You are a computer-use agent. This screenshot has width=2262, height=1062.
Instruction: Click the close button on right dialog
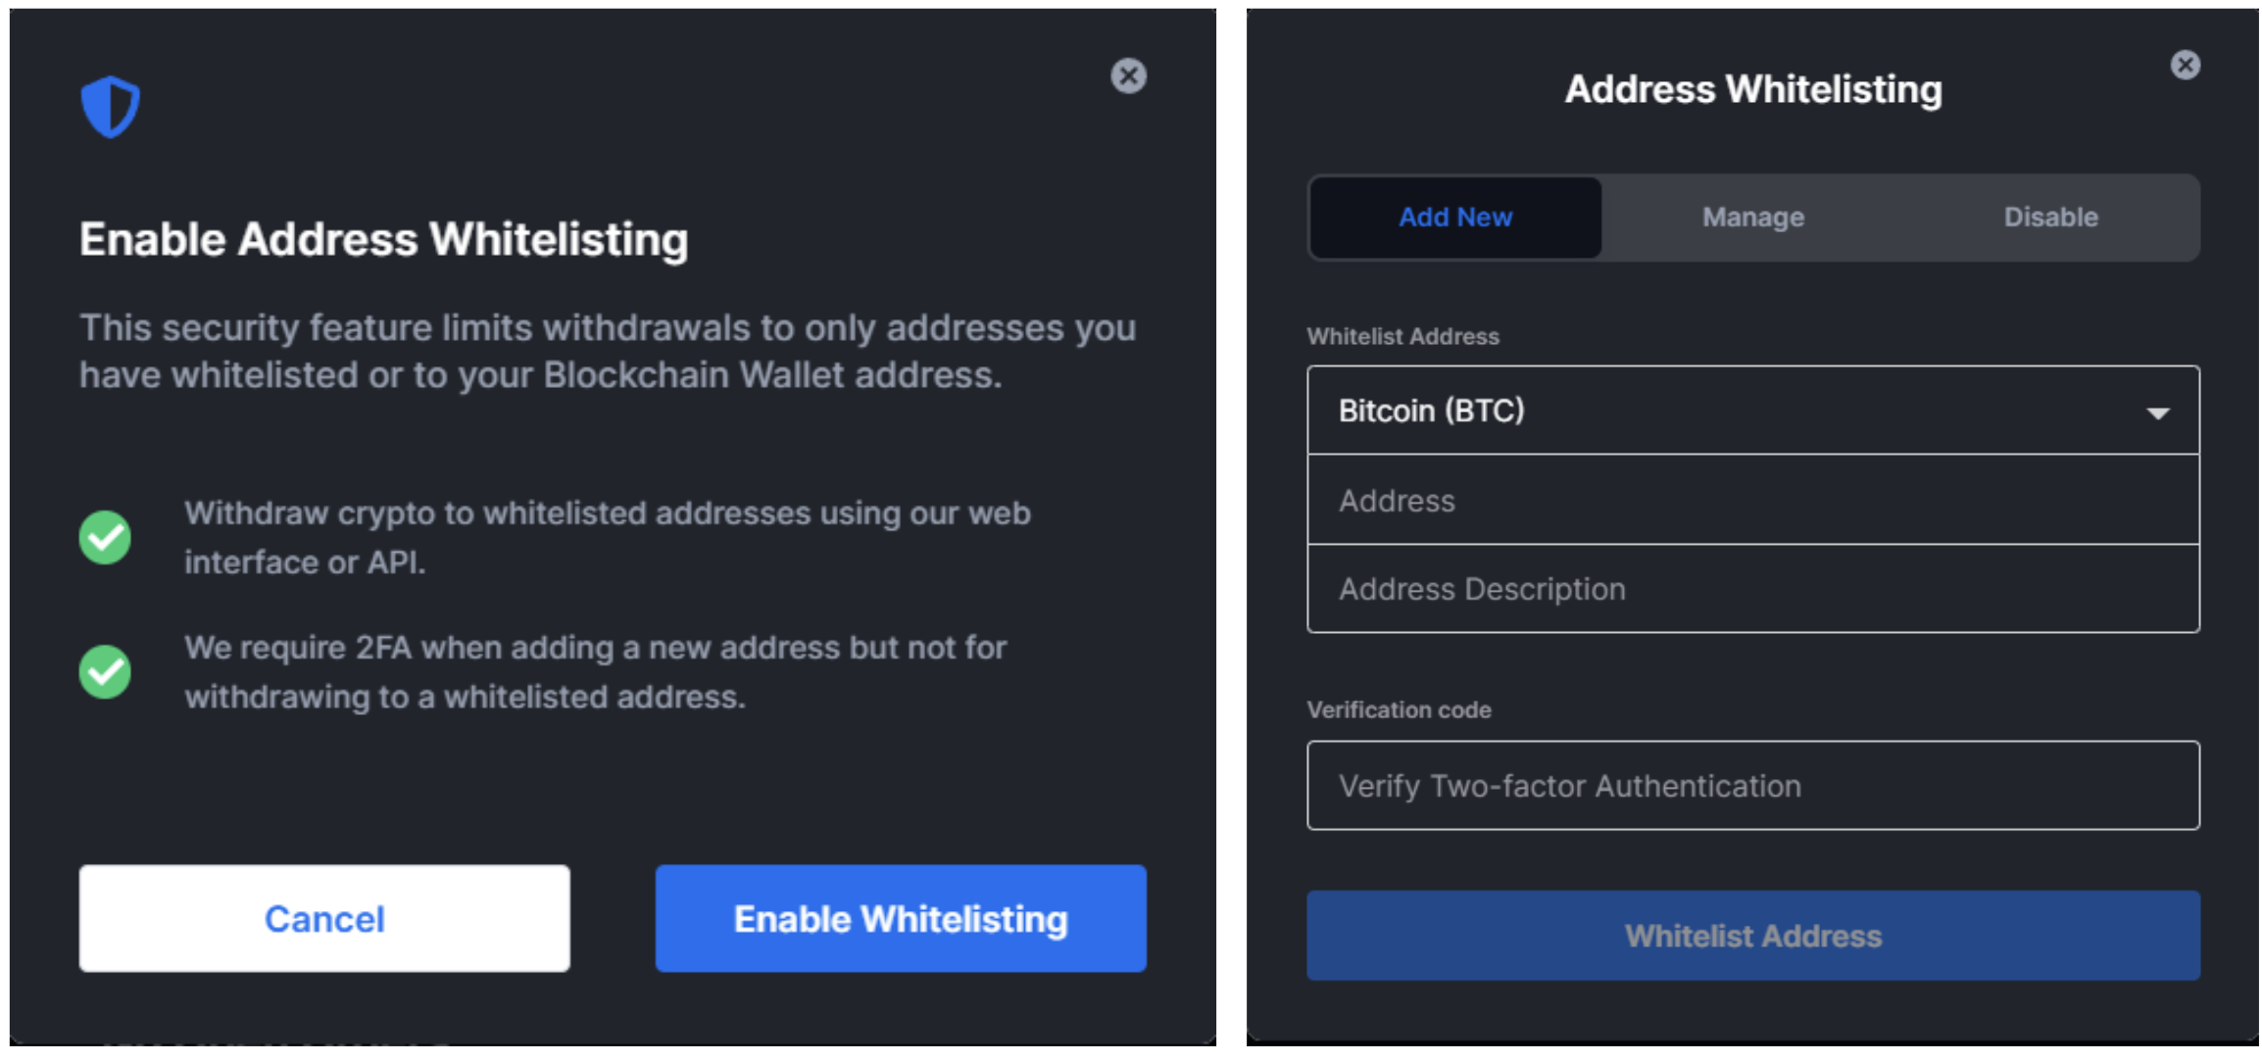click(x=2186, y=64)
